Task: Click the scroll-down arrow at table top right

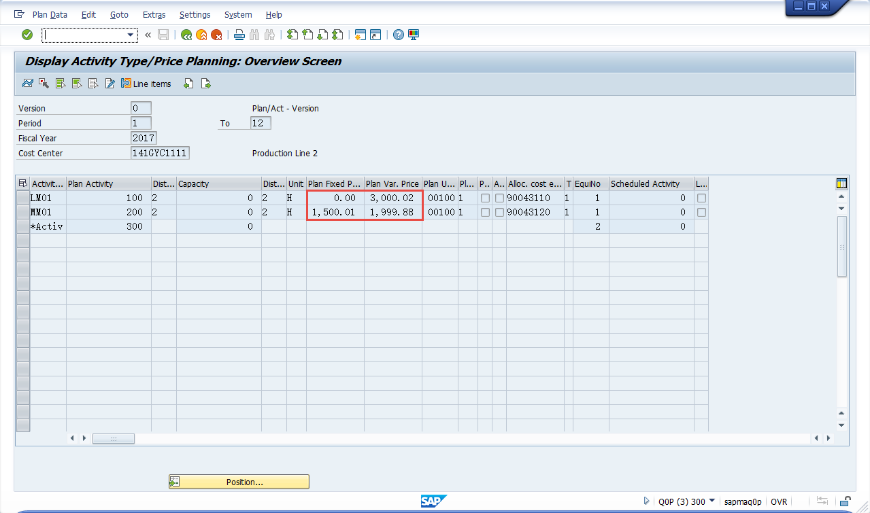Action: tap(842, 208)
